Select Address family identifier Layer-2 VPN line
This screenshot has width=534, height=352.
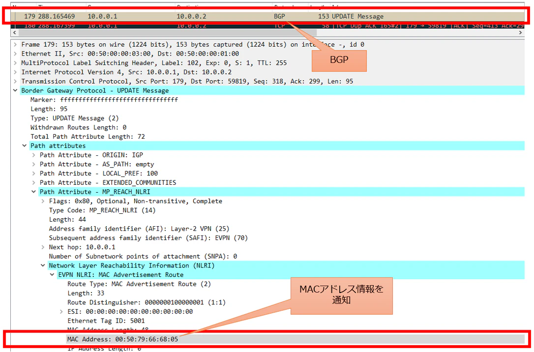click(139, 229)
